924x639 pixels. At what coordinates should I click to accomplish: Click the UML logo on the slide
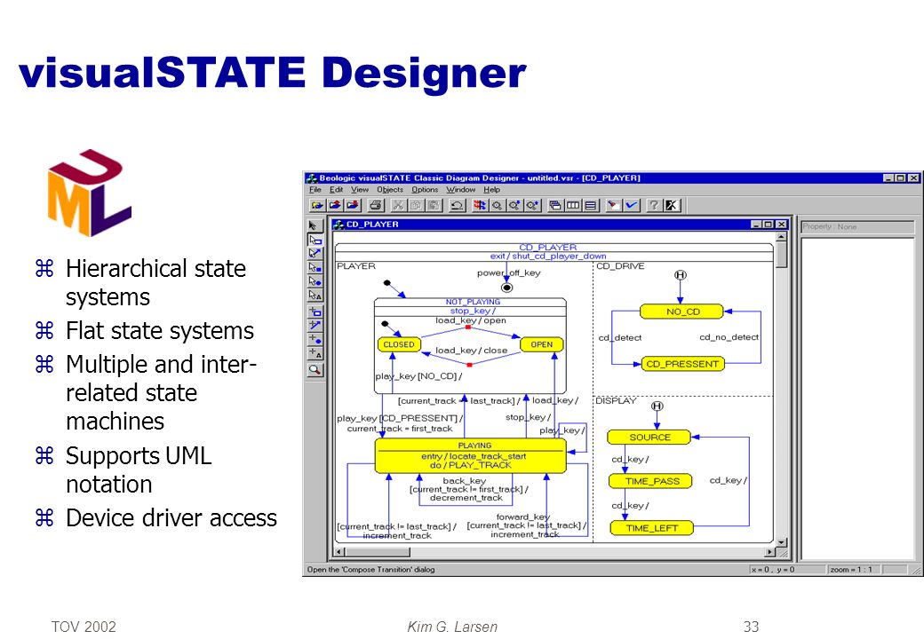click(89, 193)
